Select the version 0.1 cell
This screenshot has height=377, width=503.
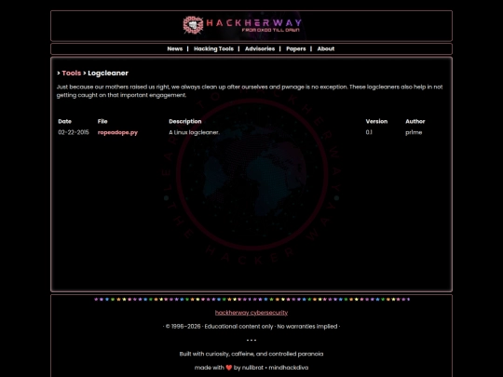369,132
